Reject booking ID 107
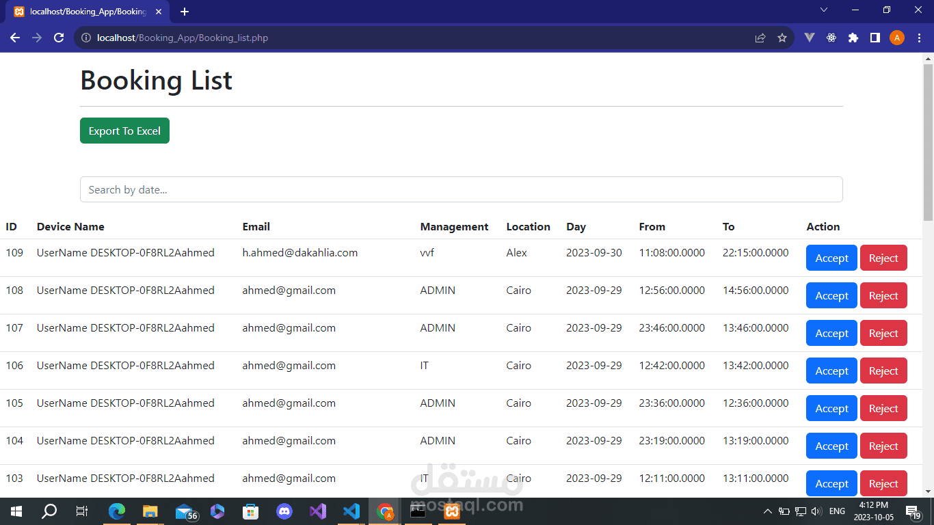The width and height of the screenshot is (934, 525). point(883,333)
